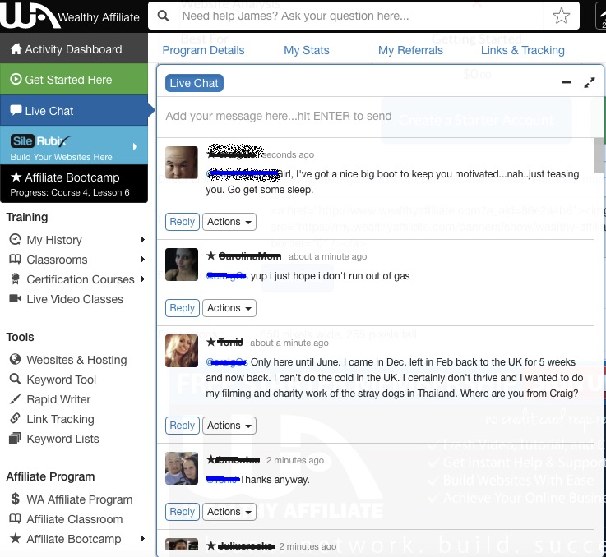Screen dimensions: 606x557
Task: Click the search magnifier icon
Action: click(x=164, y=16)
